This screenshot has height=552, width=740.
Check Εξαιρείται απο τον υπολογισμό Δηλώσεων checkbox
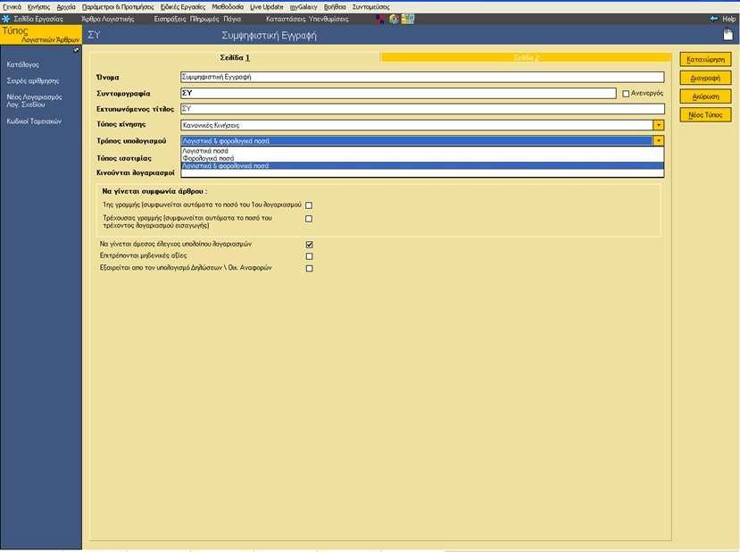(x=309, y=268)
